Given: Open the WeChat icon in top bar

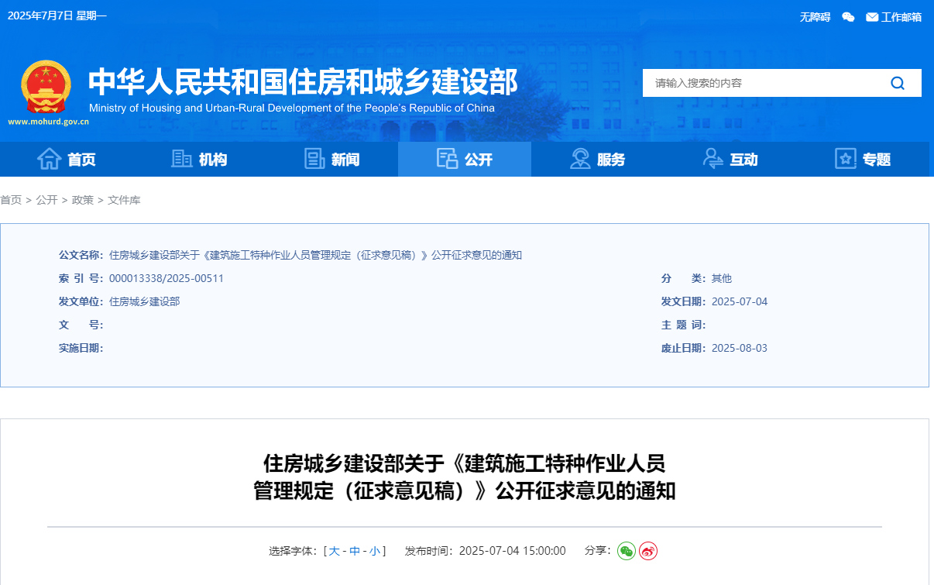Looking at the screenshot, I should pos(848,17).
